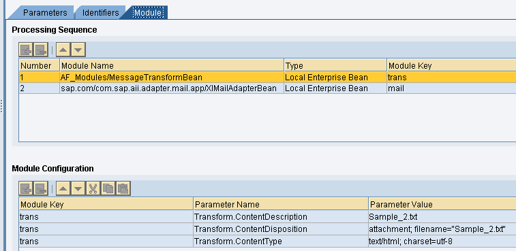Switch to the Parameters tab
The width and height of the screenshot is (516, 251).
[45, 13]
